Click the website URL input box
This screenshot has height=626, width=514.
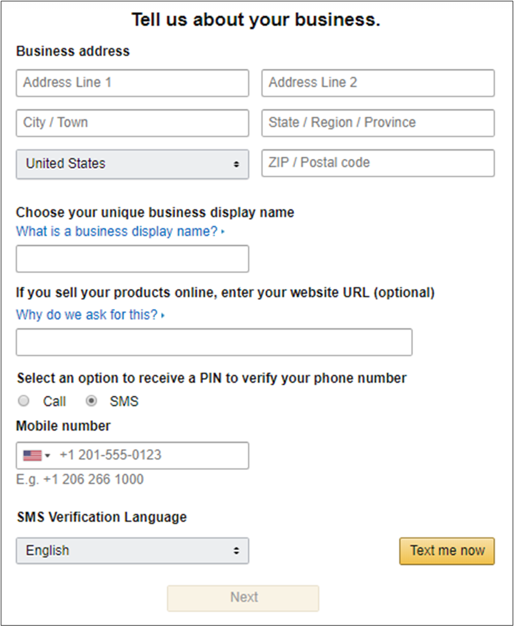(x=214, y=342)
